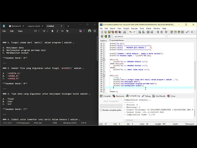The width and height of the screenshot is (197, 148).
Task: Click the green arrow Toggle Bookmark icon
Action: click(106, 36)
